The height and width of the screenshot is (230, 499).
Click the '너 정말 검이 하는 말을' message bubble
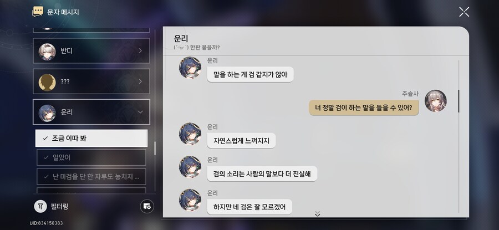[x=364, y=108]
